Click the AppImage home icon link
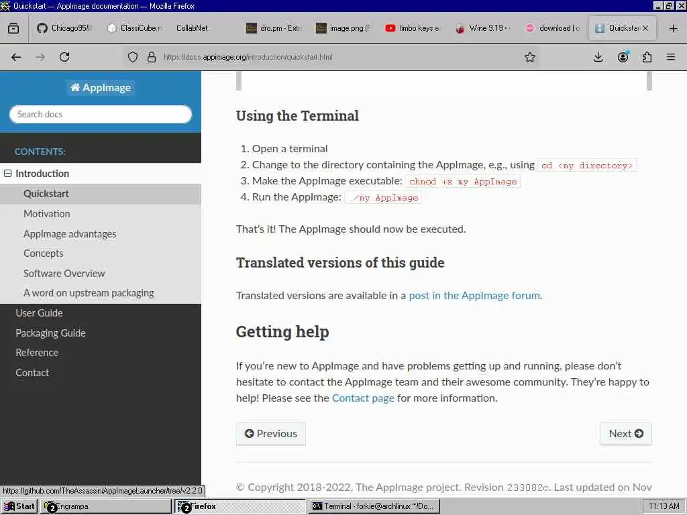The width and height of the screenshot is (687, 515). pyautogui.click(x=101, y=88)
